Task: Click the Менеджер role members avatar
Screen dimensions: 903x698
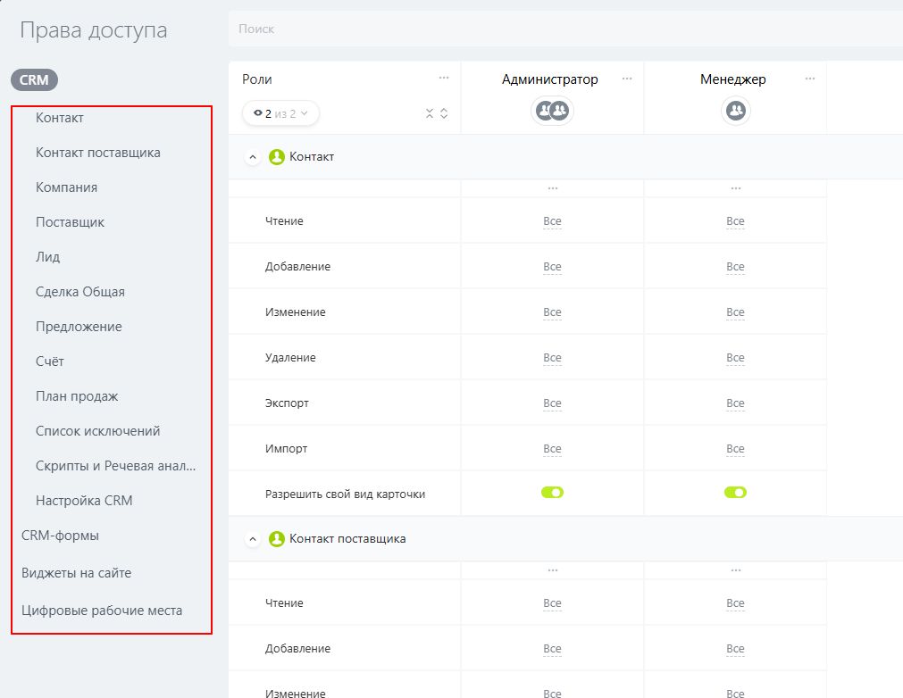Action: 735,111
